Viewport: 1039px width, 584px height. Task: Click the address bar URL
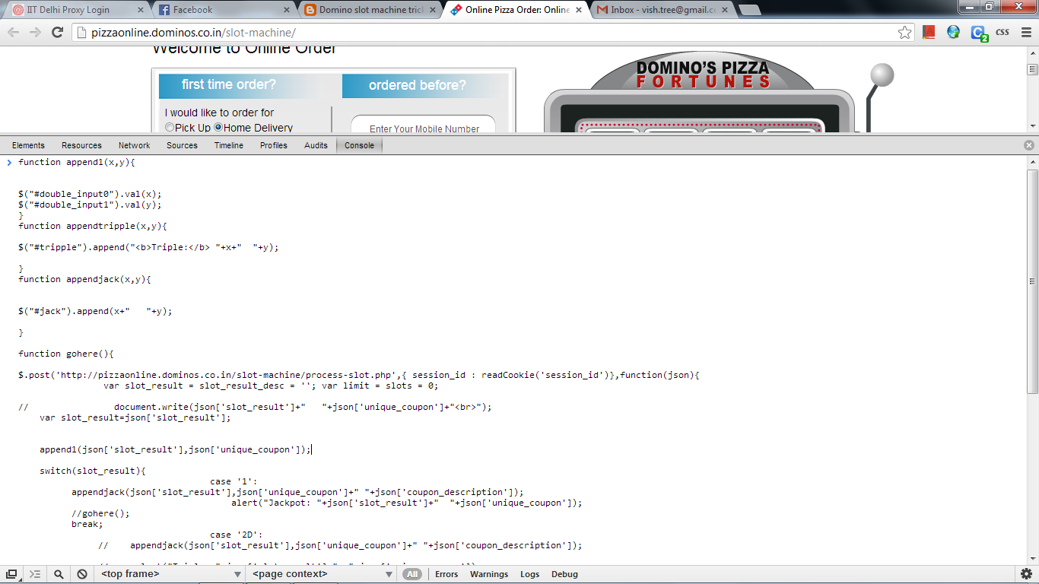pos(193,33)
